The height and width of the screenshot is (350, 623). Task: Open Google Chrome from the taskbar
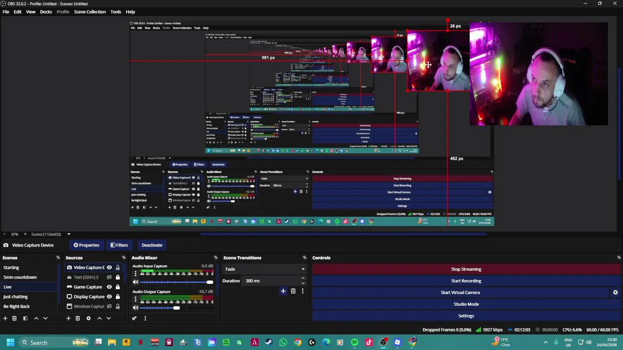(x=297, y=342)
